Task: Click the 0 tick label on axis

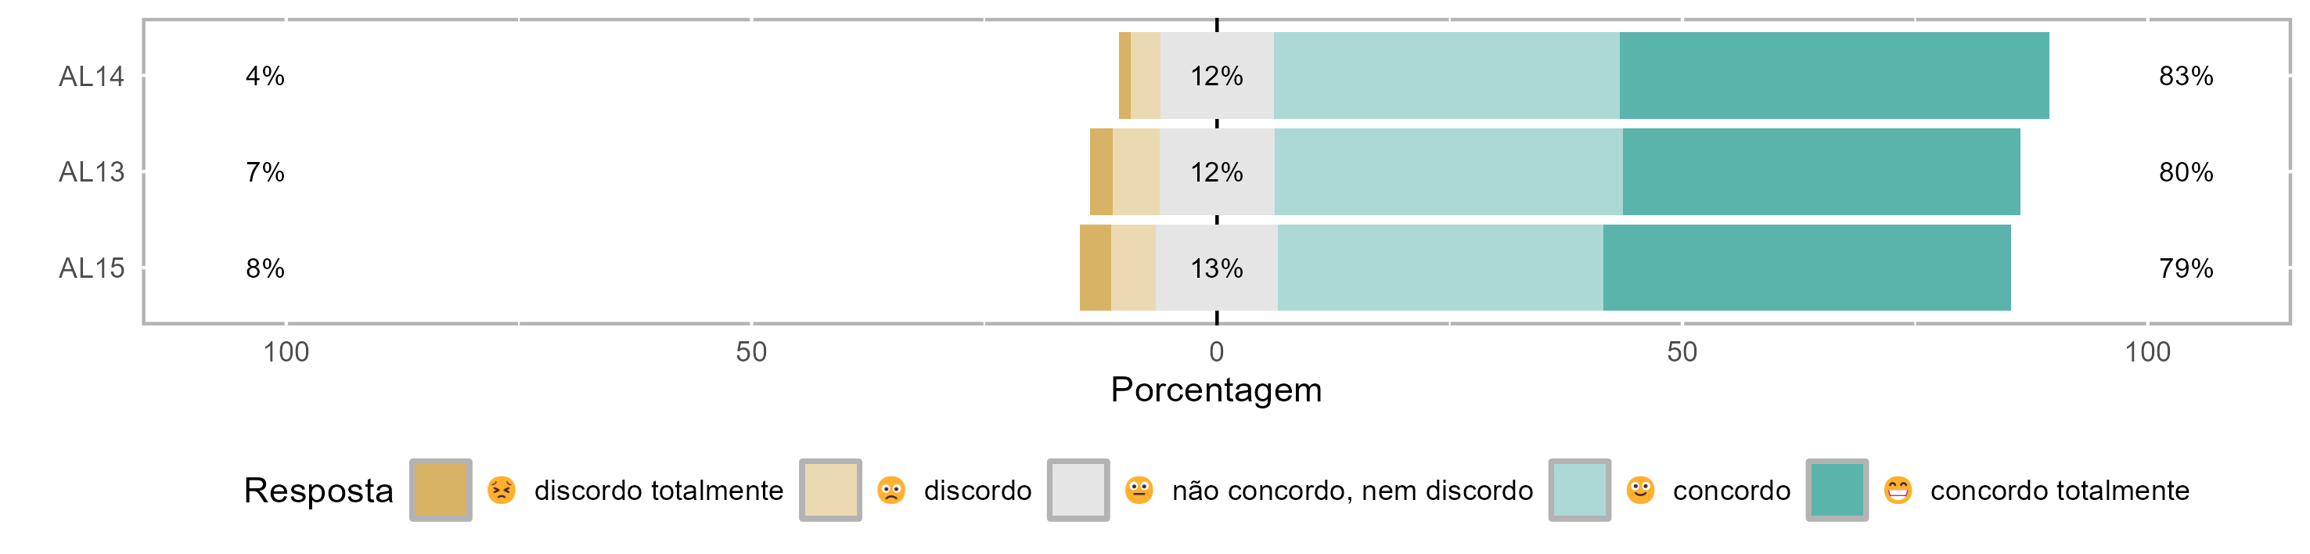Action: pos(1216,352)
